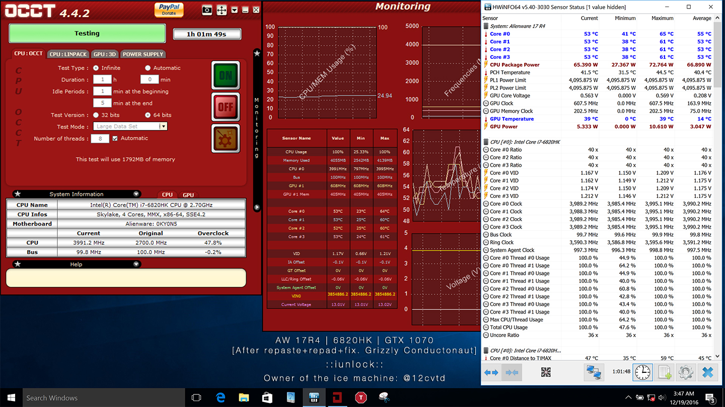Click the HWiNFO Maximum column header

point(662,18)
